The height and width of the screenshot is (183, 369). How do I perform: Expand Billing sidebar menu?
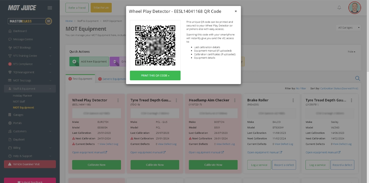30,148
